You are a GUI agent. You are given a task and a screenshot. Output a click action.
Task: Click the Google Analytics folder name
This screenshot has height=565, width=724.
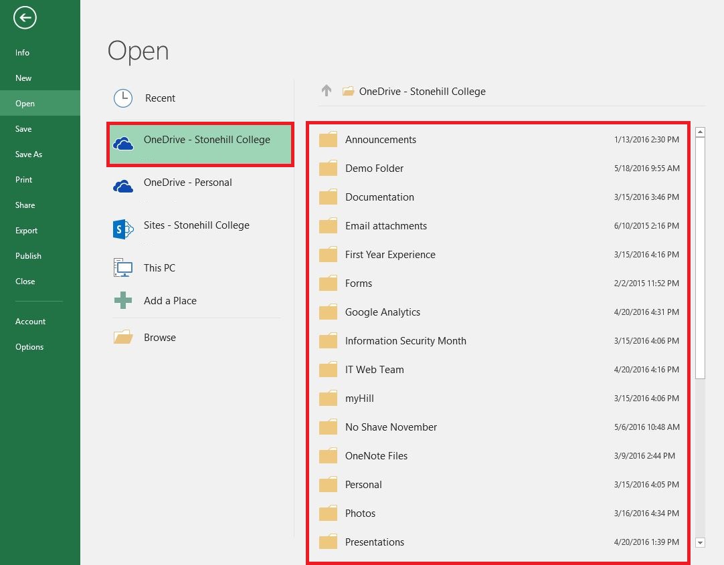pos(383,312)
